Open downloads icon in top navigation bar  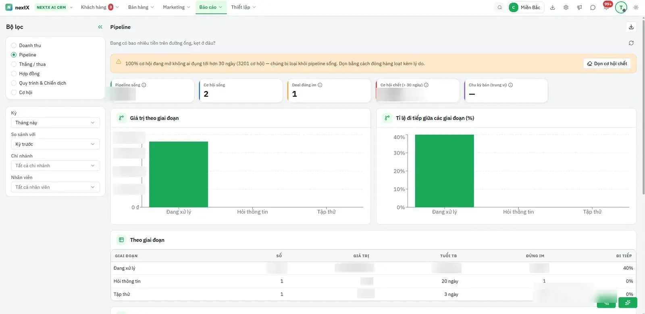tap(553, 7)
